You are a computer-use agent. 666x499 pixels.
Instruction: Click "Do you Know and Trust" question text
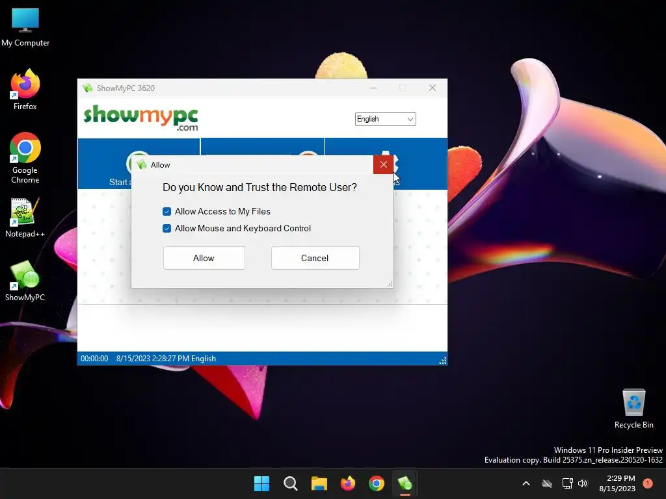260,187
